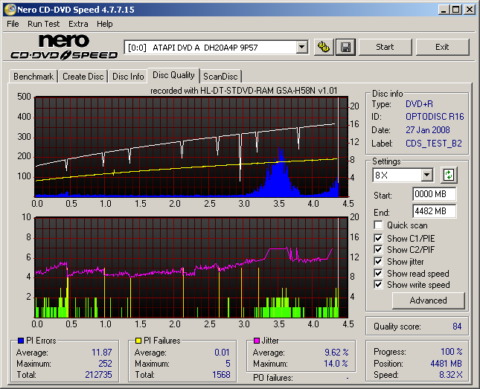Click the Nero disc icon in title bar

[x=10, y=9]
